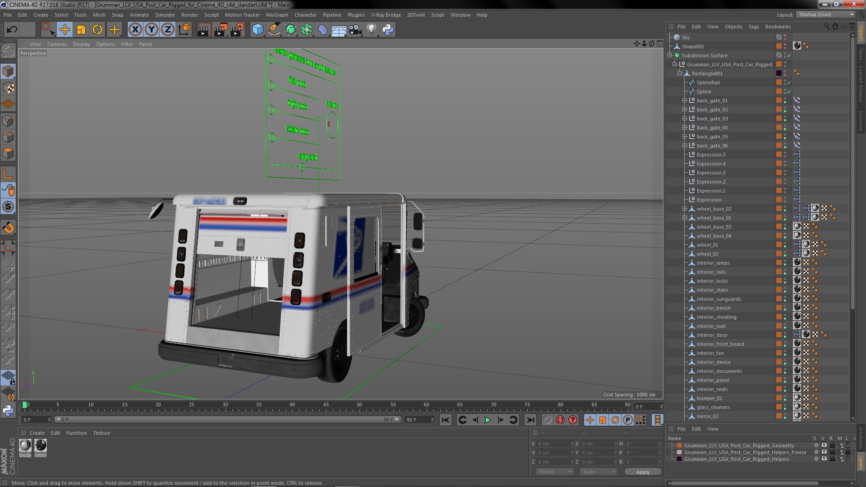Click the Apply button
Viewport: 866px width, 487px height.
pyautogui.click(x=643, y=472)
